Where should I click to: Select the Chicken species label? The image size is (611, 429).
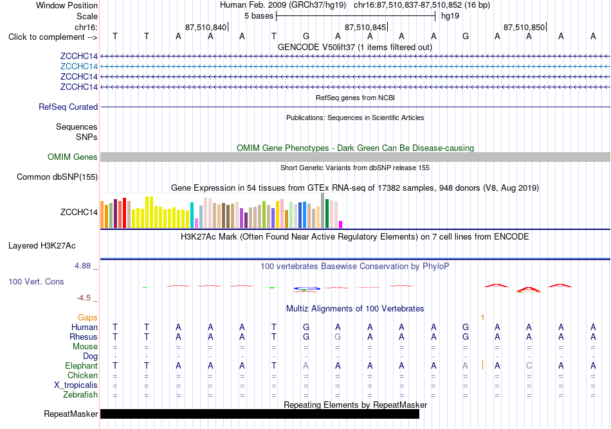82,375
